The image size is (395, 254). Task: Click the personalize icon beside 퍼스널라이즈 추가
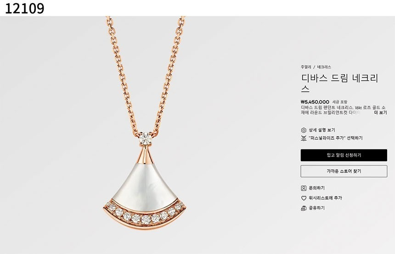(304, 138)
